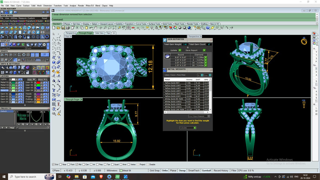Viewport: 320px width, 180px height.
Task: Click the Lock padlock icon in toolbar
Action: [157, 28]
